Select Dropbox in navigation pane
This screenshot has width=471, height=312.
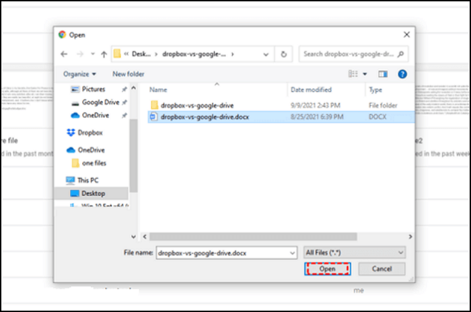90,133
